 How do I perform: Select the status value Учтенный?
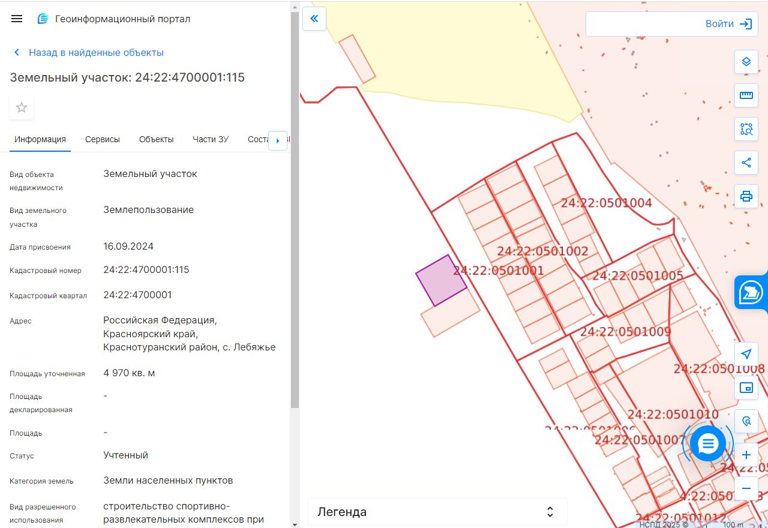[125, 455]
